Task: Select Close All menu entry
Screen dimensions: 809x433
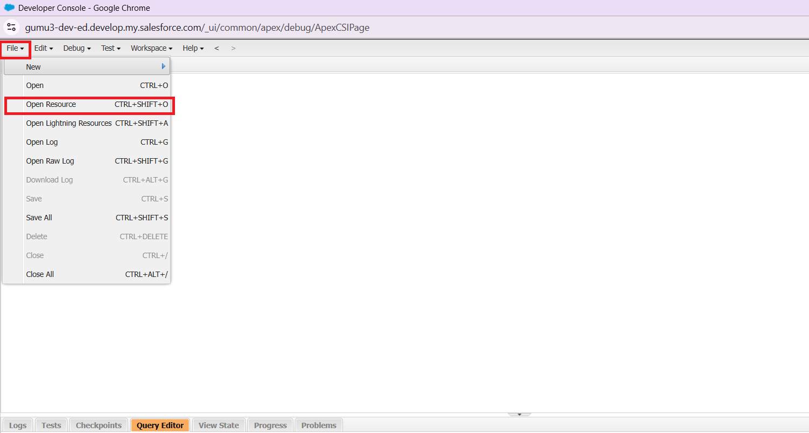Action: pos(40,274)
